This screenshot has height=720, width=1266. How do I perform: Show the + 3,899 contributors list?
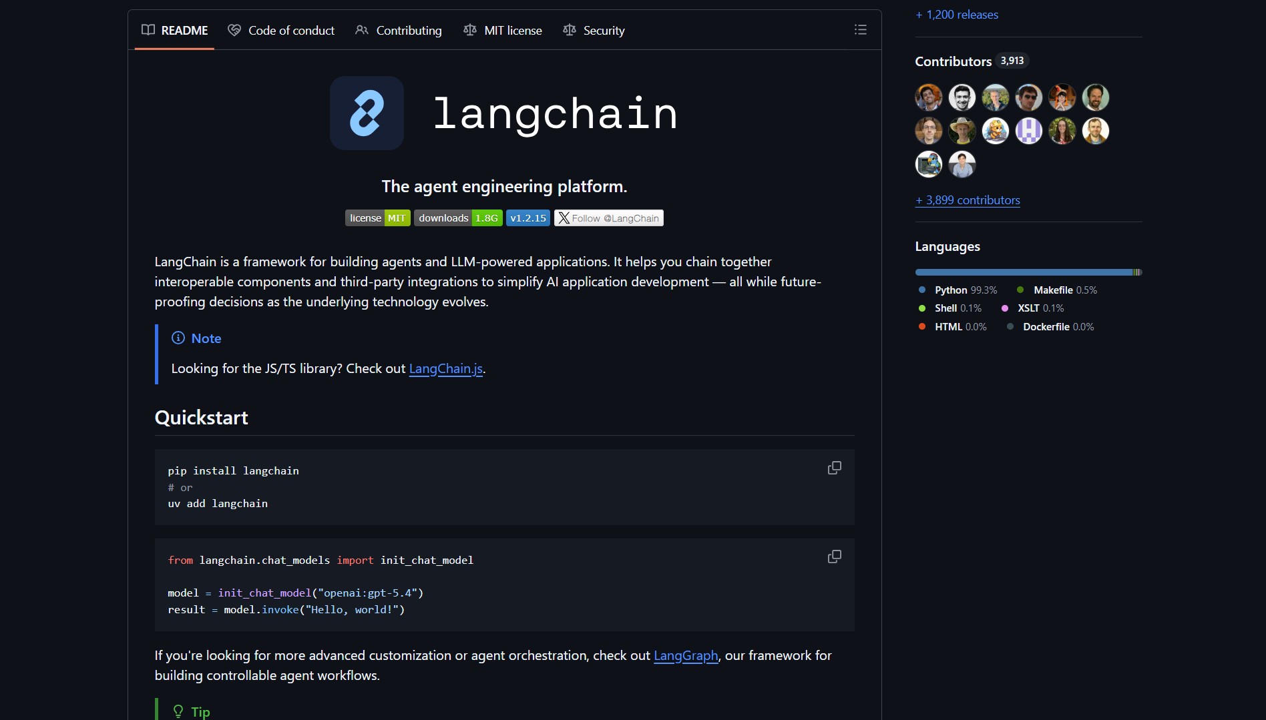pyautogui.click(x=968, y=200)
